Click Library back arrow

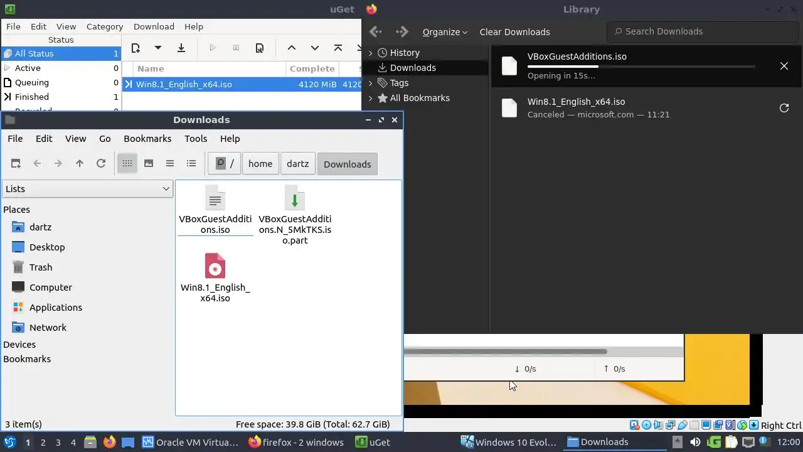[x=375, y=31]
